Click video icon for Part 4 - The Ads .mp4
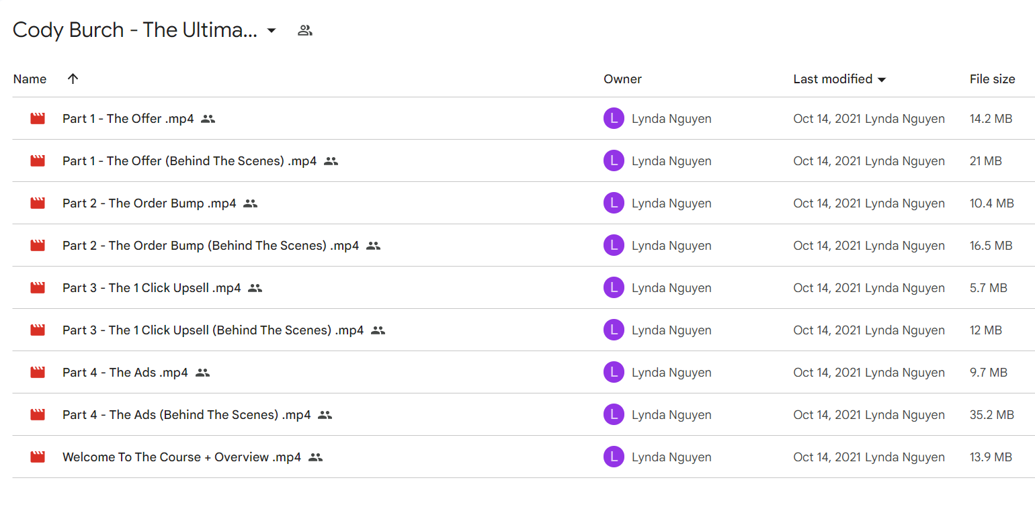The image size is (1035, 513). tap(38, 373)
